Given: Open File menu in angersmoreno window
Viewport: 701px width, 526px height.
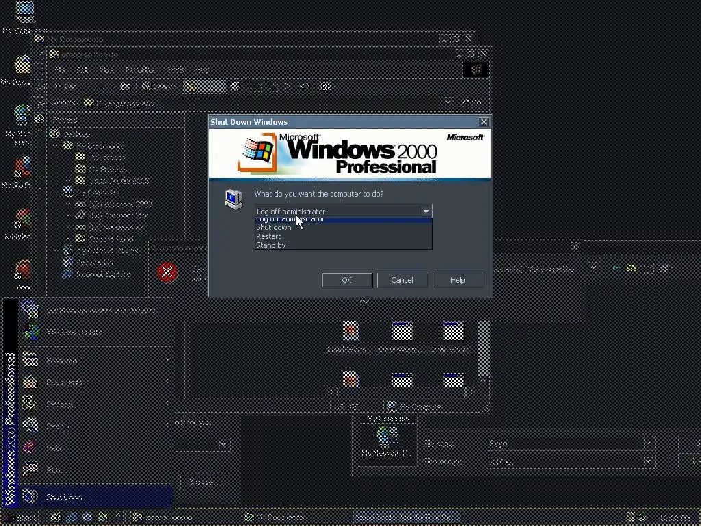Looking at the screenshot, I should (60, 70).
